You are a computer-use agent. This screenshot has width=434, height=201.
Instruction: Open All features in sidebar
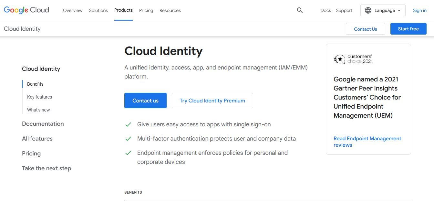pyautogui.click(x=37, y=139)
